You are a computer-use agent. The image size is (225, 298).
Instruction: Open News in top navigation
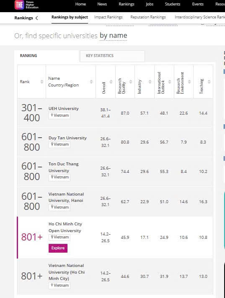(102, 4)
